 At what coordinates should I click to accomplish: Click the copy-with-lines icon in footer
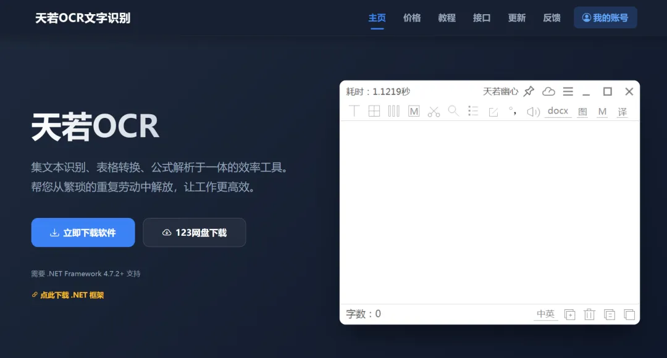pyautogui.click(x=609, y=315)
